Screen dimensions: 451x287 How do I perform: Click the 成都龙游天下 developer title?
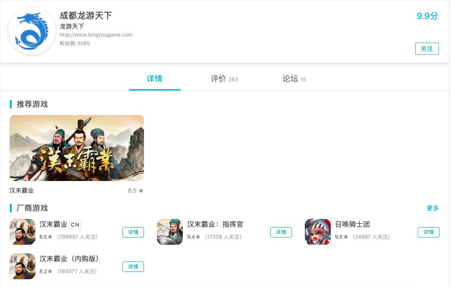click(86, 16)
